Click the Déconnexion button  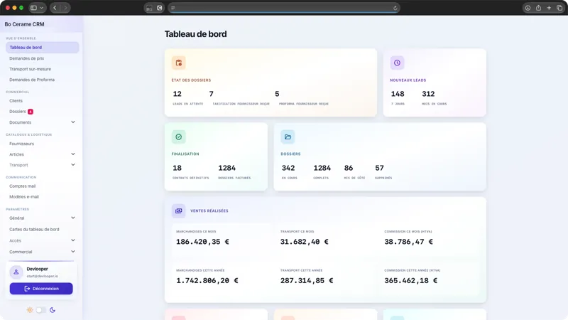point(41,289)
